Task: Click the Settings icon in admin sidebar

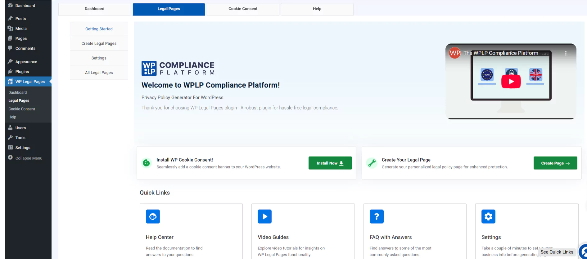Action: (10, 147)
